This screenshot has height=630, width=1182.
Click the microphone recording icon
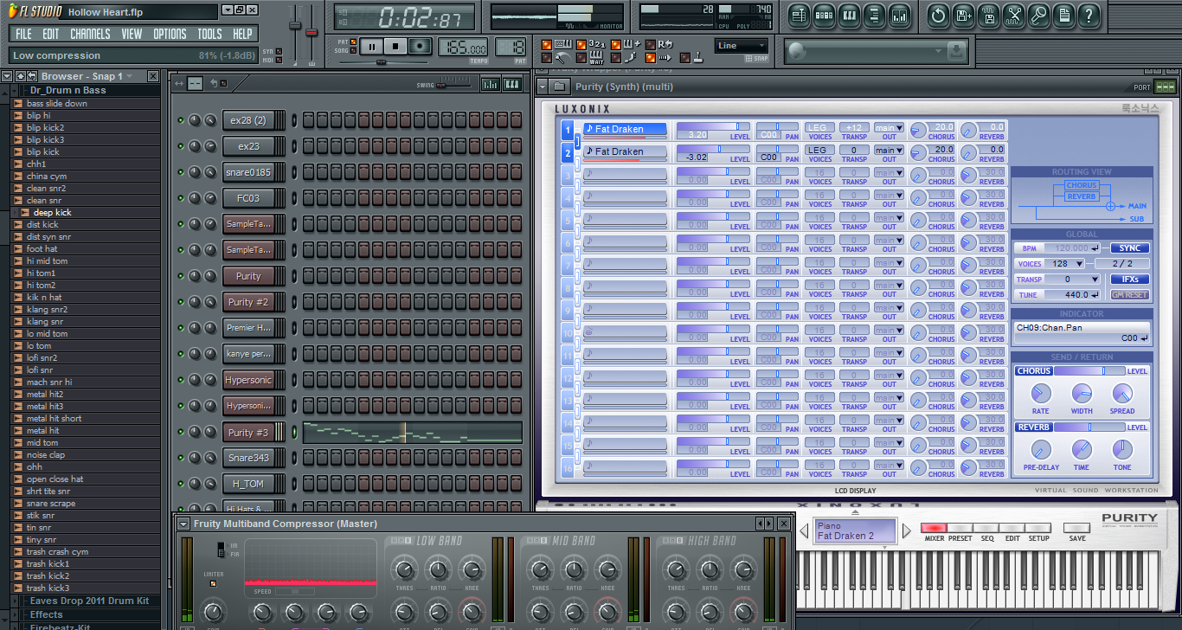click(1039, 15)
